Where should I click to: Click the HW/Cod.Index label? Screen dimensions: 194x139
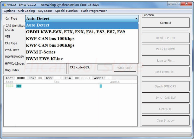(15, 64)
